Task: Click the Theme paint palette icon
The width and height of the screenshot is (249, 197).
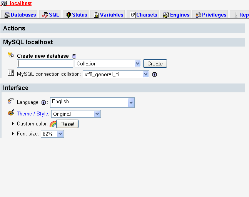Action: [11, 112]
